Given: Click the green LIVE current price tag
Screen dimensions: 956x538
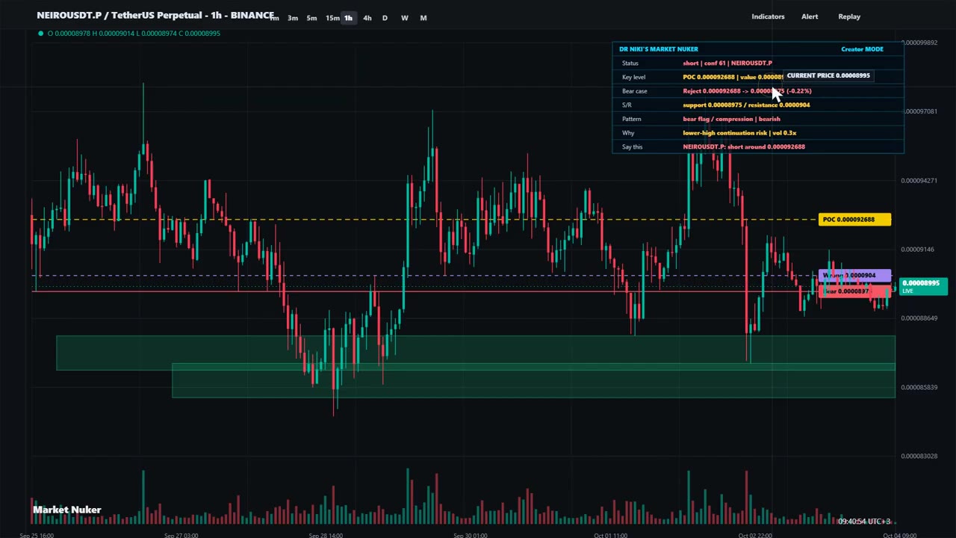Looking at the screenshot, I should click(x=924, y=285).
